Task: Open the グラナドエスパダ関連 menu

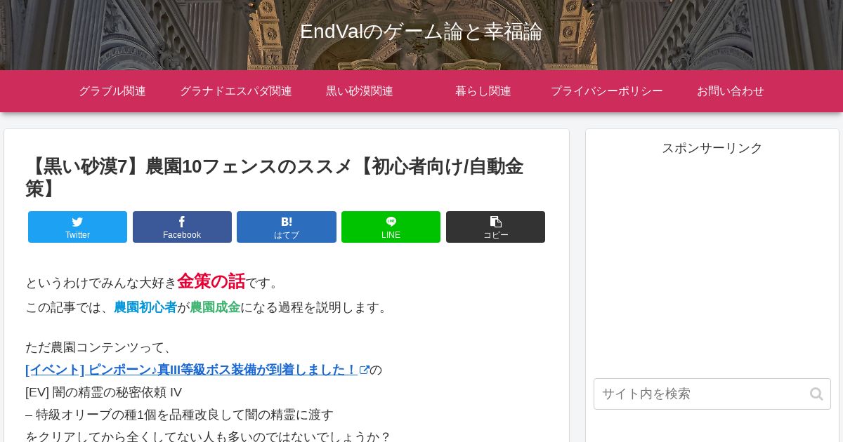Action: click(x=236, y=91)
